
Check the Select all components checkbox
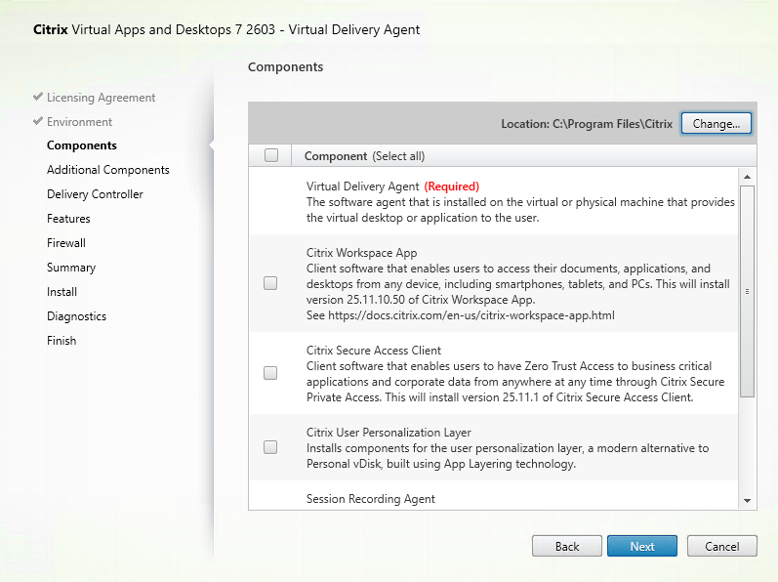(x=271, y=155)
